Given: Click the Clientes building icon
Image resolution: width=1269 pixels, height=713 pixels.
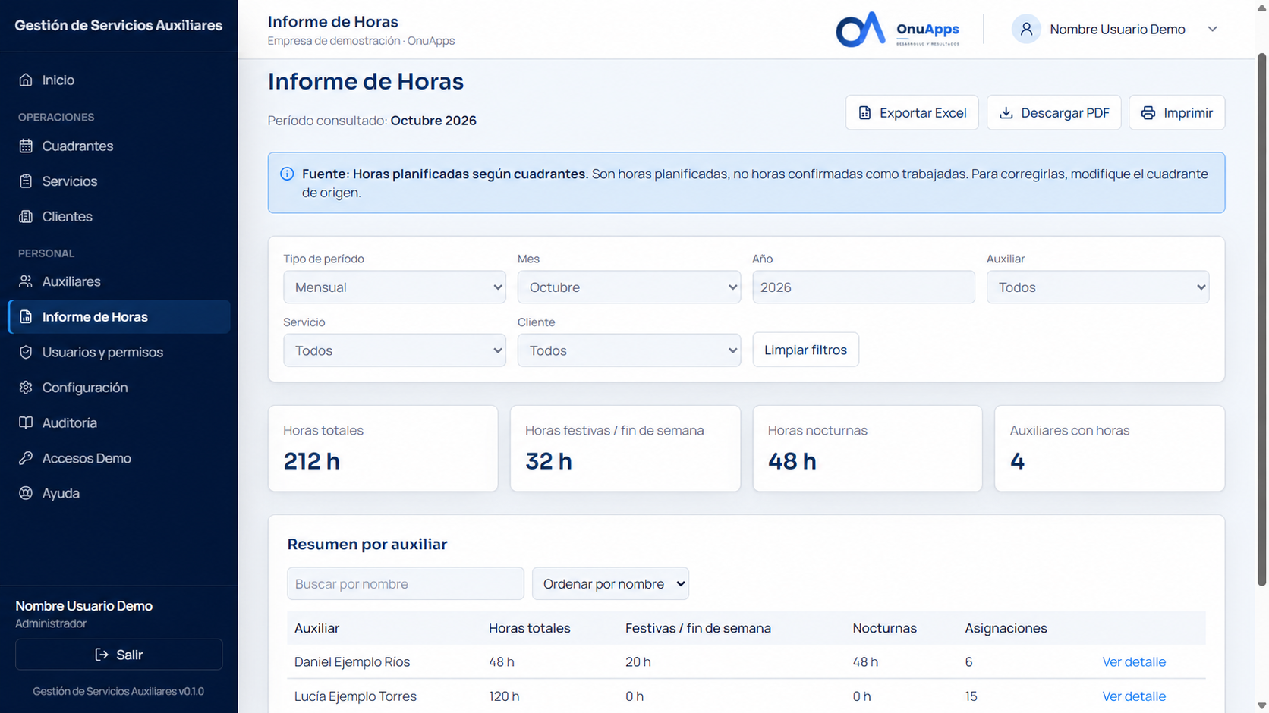Looking at the screenshot, I should 26,216.
